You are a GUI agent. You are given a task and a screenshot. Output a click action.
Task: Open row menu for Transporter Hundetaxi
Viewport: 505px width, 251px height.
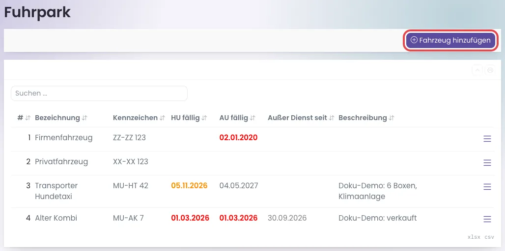click(487, 187)
